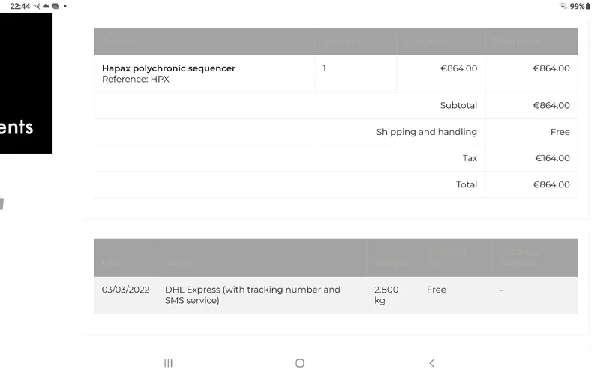The height and width of the screenshot is (375, 600).
Task: Click the Reference: HPX text
Action: coord(136,79)
